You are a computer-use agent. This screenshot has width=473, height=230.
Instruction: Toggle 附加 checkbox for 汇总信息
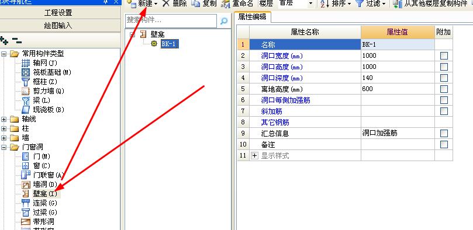(444, 133)
